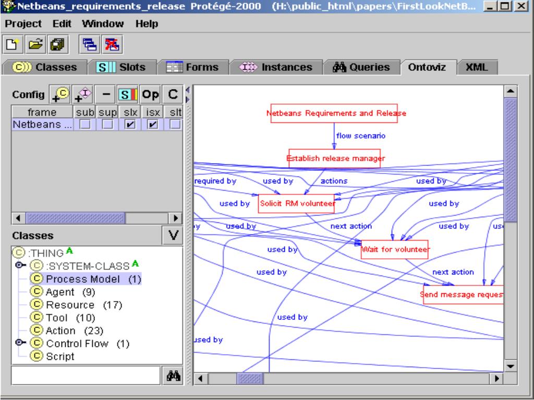Click the Op options button

[150, 94]
